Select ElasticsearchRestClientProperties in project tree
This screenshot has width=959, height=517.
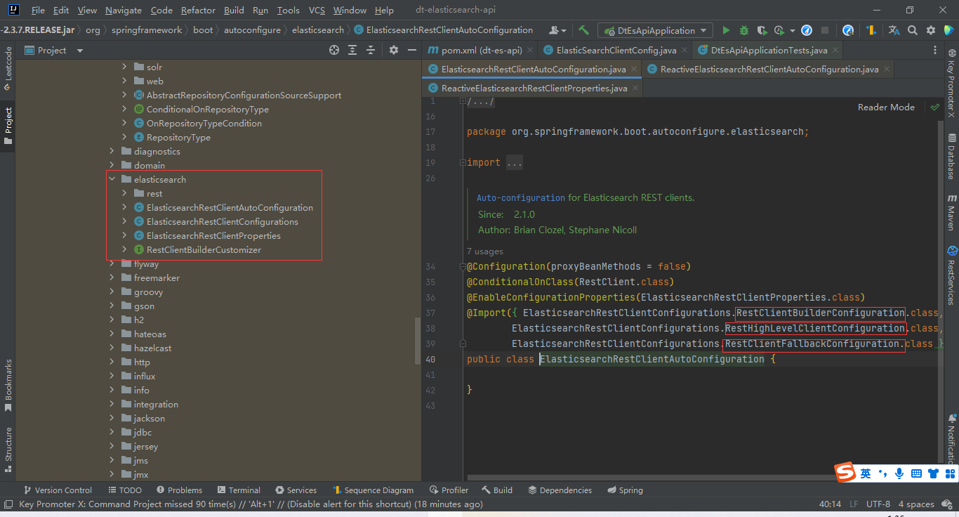(213, 235)
